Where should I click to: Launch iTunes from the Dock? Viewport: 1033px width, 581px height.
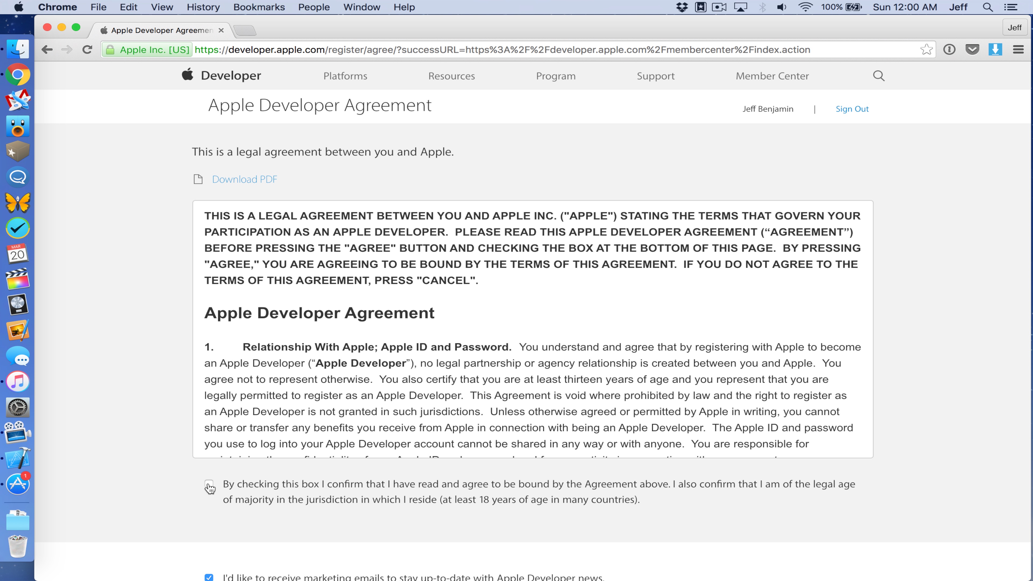(x=18, y=381)
